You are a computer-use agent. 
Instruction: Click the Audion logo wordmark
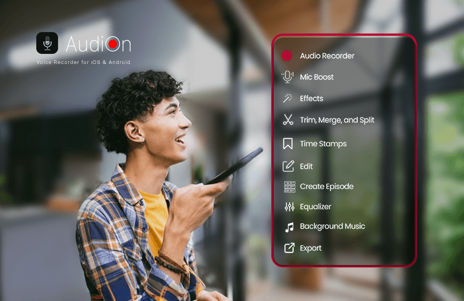(98, 44)
